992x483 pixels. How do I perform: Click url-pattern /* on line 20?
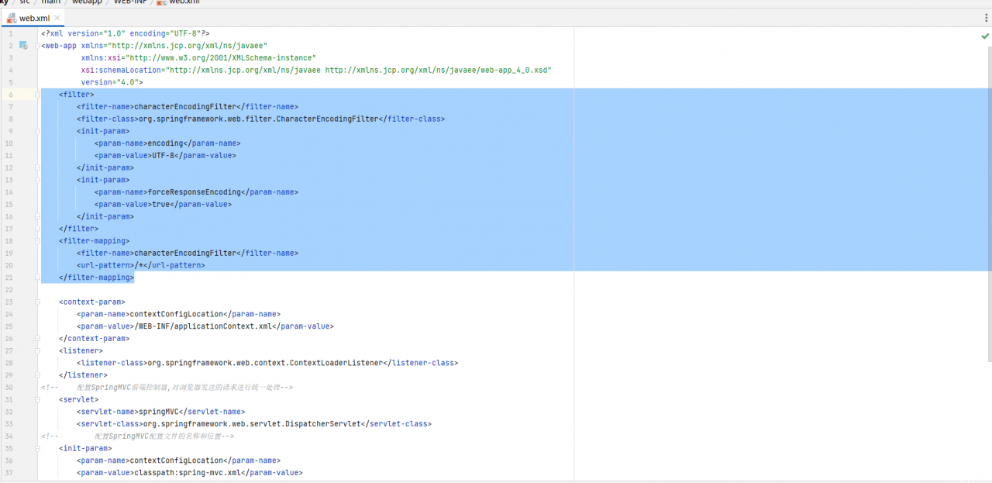pyautogui.click(x=141, y=265)
